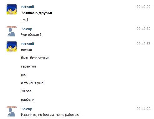
Task: Select the 00:10:00 timestamp
Action: click(x=143, y=7)
